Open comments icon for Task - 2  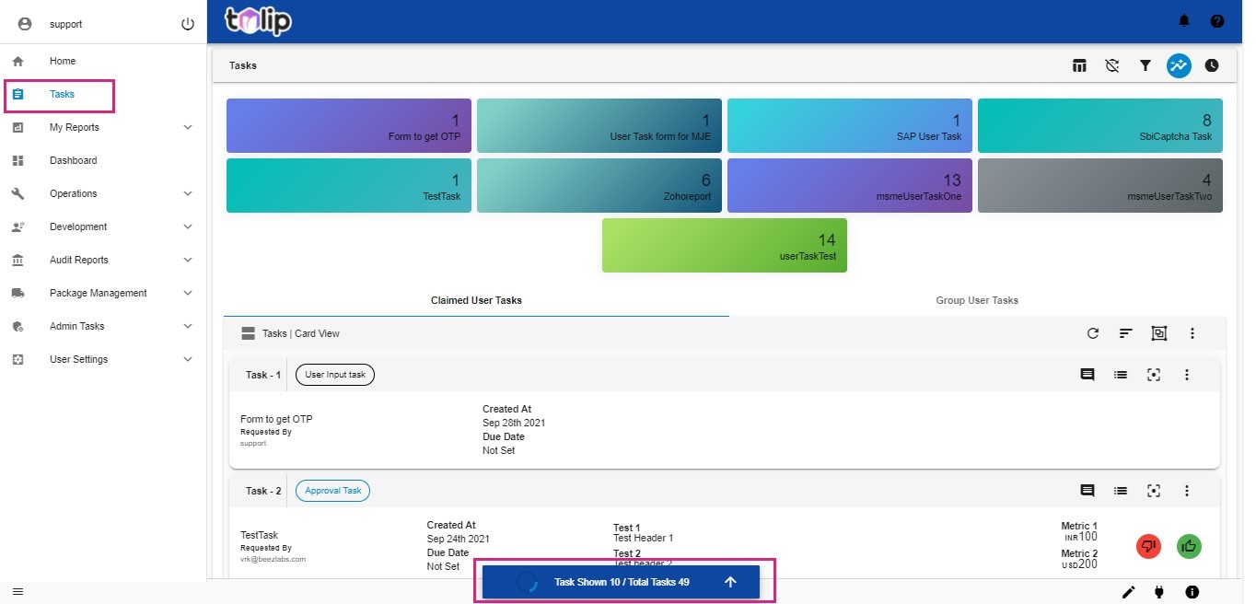[1087, 491]
